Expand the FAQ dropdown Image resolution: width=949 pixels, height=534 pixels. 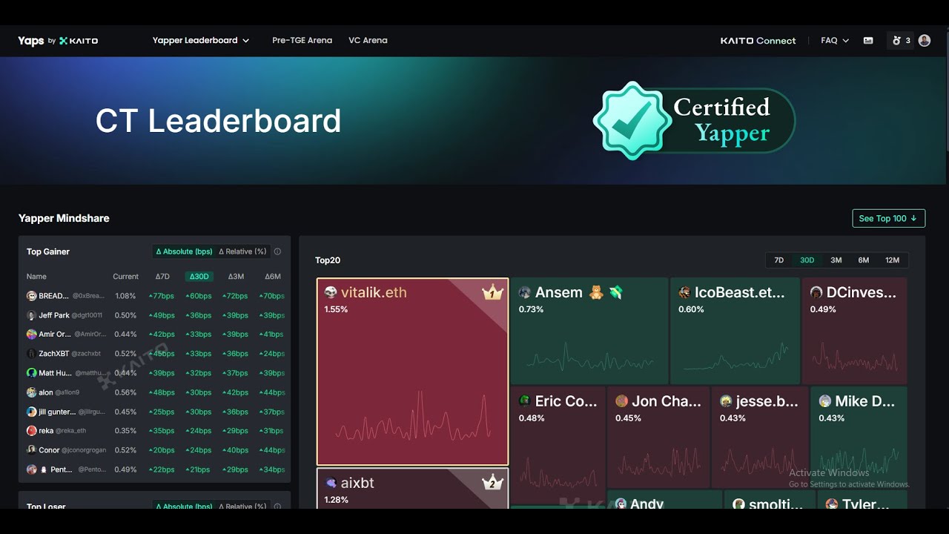click(835, 41)
